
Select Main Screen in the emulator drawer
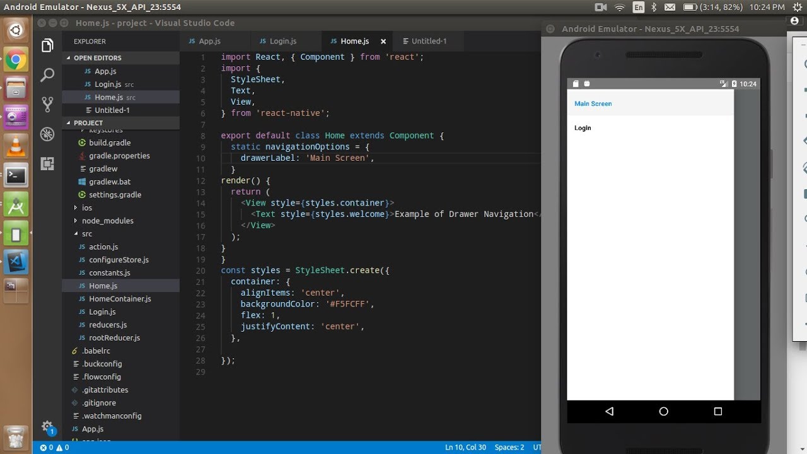pos(650,103)
